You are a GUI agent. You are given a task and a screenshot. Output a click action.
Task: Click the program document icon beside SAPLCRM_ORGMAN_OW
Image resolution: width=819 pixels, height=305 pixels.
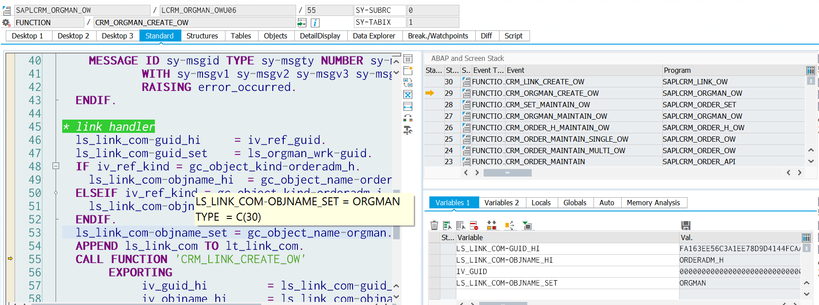(7, 10)
